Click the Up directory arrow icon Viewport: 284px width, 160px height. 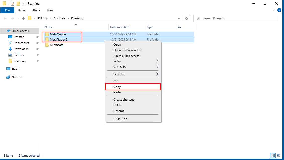(x=24, y=18)
